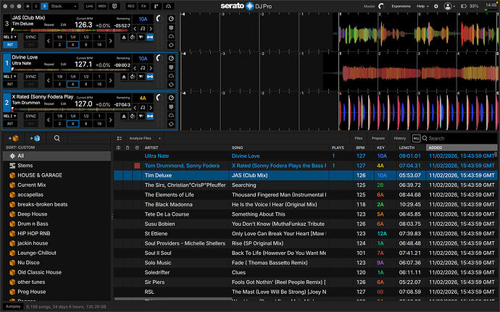Add a new crate with orange crate icon

(14, 138)
